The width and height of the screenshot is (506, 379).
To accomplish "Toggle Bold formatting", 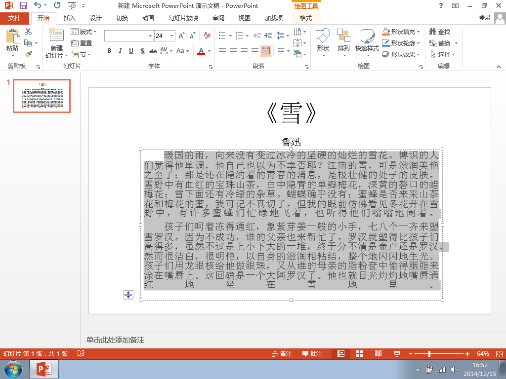I will click(x=109, y=51).
